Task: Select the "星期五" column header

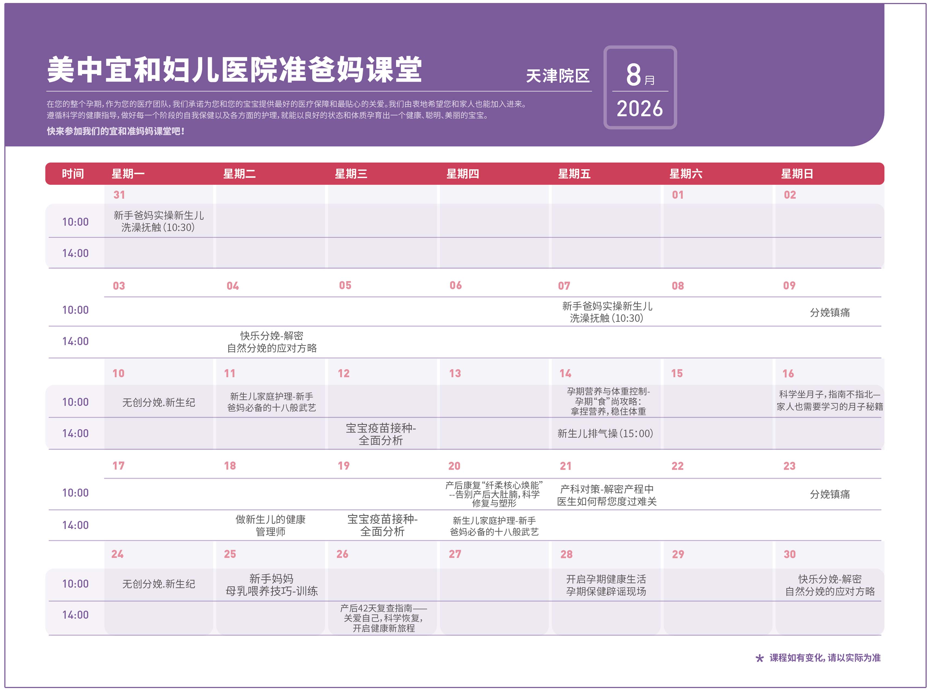Action: coord(574,174)
